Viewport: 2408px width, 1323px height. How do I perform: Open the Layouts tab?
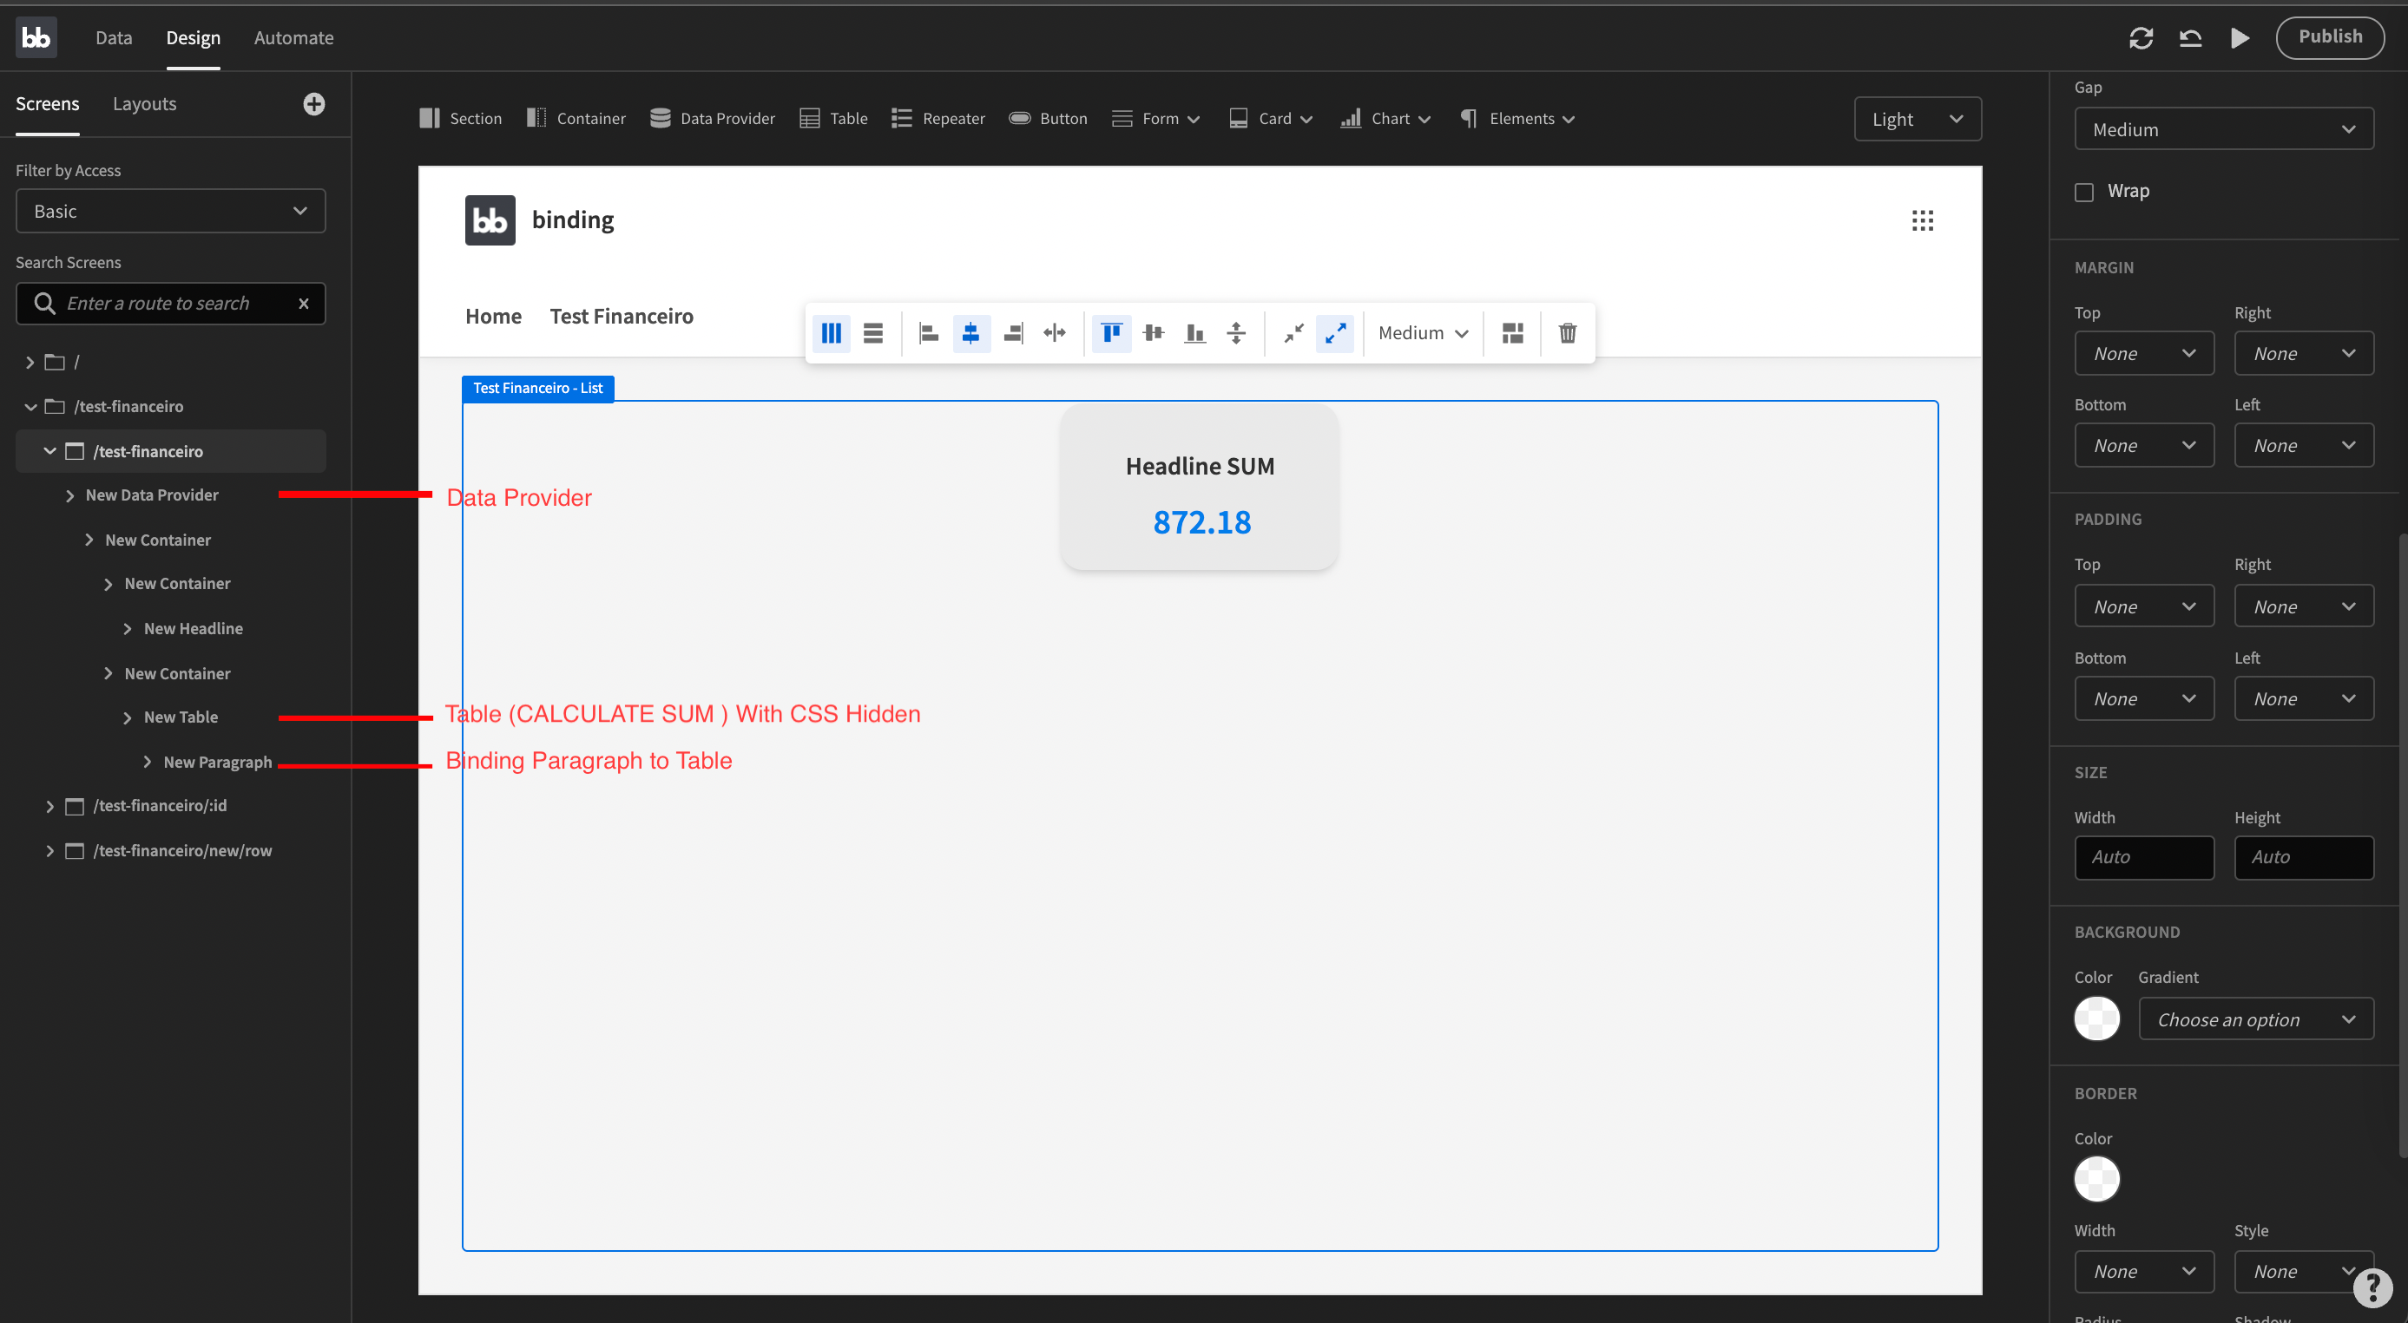tap(145, 104)
